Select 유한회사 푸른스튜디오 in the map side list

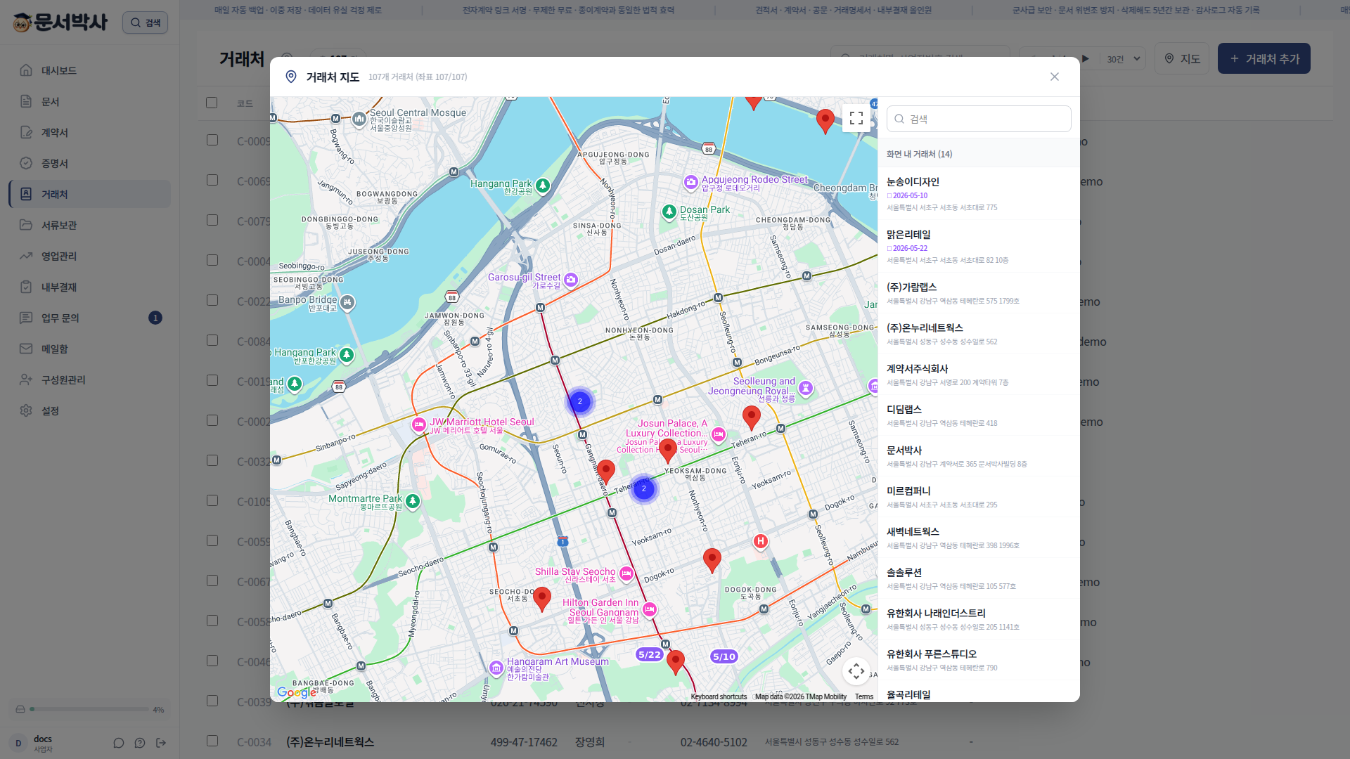(979, 660)
